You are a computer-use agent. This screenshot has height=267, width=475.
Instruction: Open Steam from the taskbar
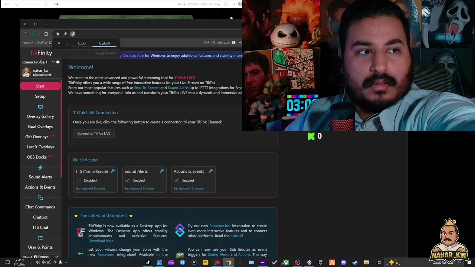tap(355, 263)
